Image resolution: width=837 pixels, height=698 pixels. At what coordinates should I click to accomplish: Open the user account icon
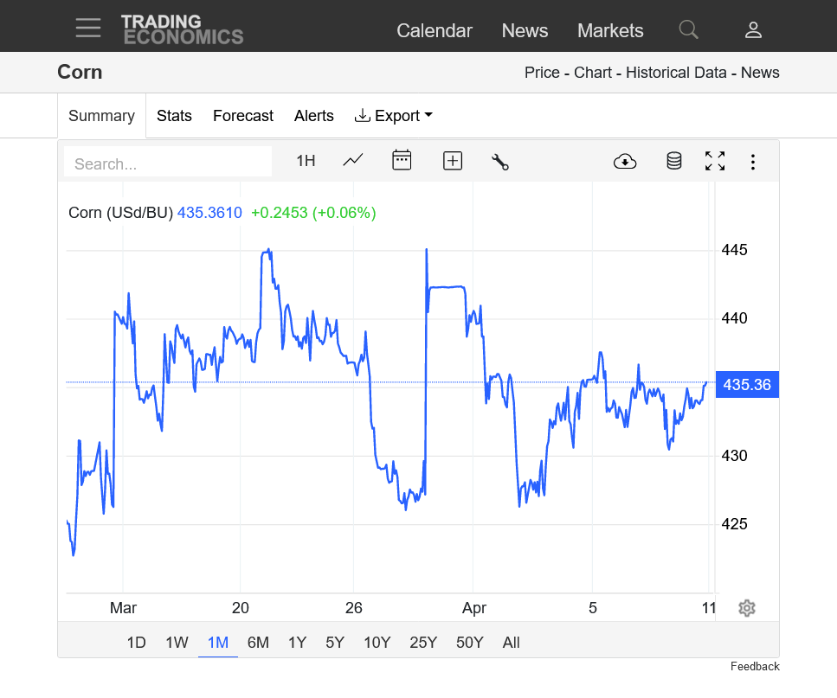pos(753,30)
